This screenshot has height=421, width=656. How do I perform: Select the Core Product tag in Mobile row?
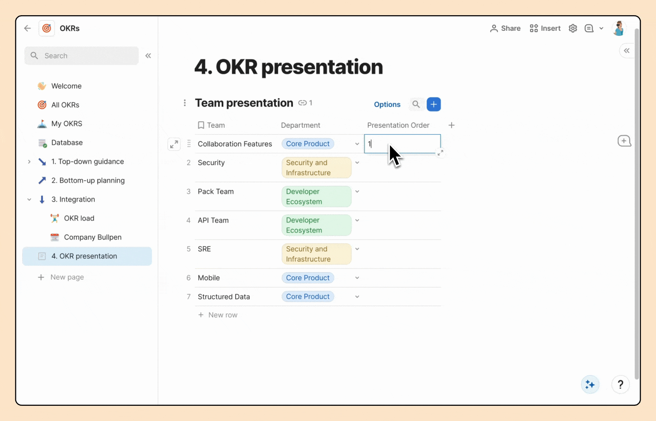(x=308, y=278)
